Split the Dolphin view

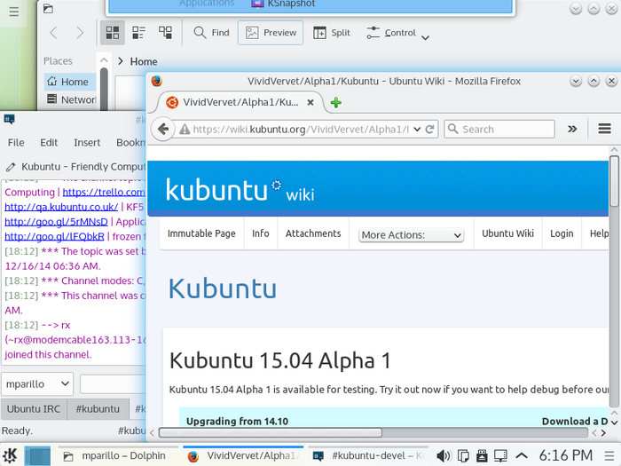(x=331, y=33)
